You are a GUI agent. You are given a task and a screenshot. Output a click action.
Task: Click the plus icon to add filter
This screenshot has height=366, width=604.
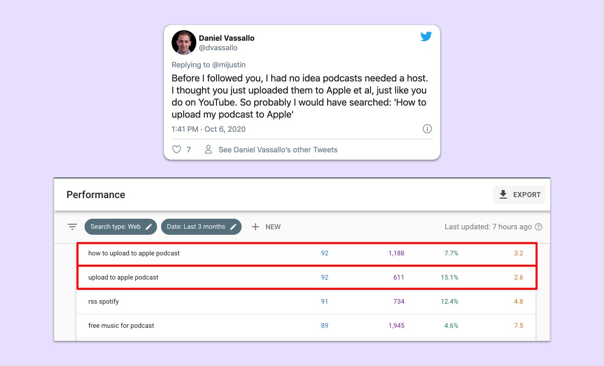tap(255, 227)
